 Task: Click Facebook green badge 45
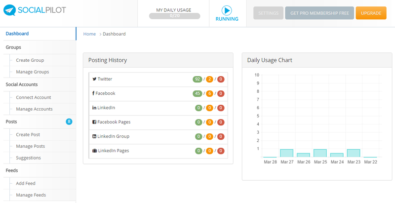pos(197,94)
